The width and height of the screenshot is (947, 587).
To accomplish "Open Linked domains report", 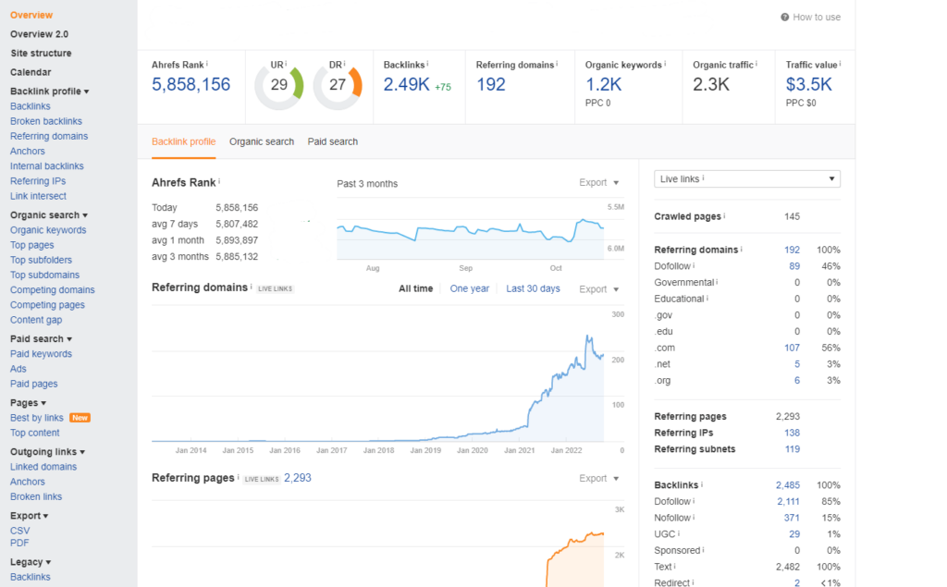I will [x=43, y=467].
